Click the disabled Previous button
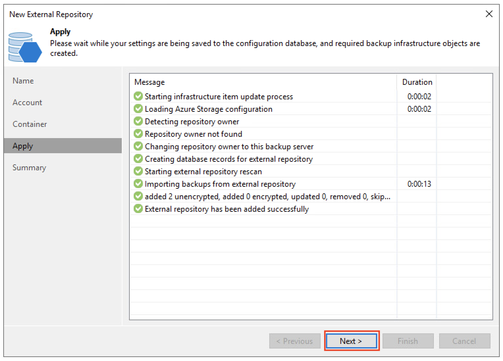The height and width of the screenshot is (361, 503). coord(295,341)
